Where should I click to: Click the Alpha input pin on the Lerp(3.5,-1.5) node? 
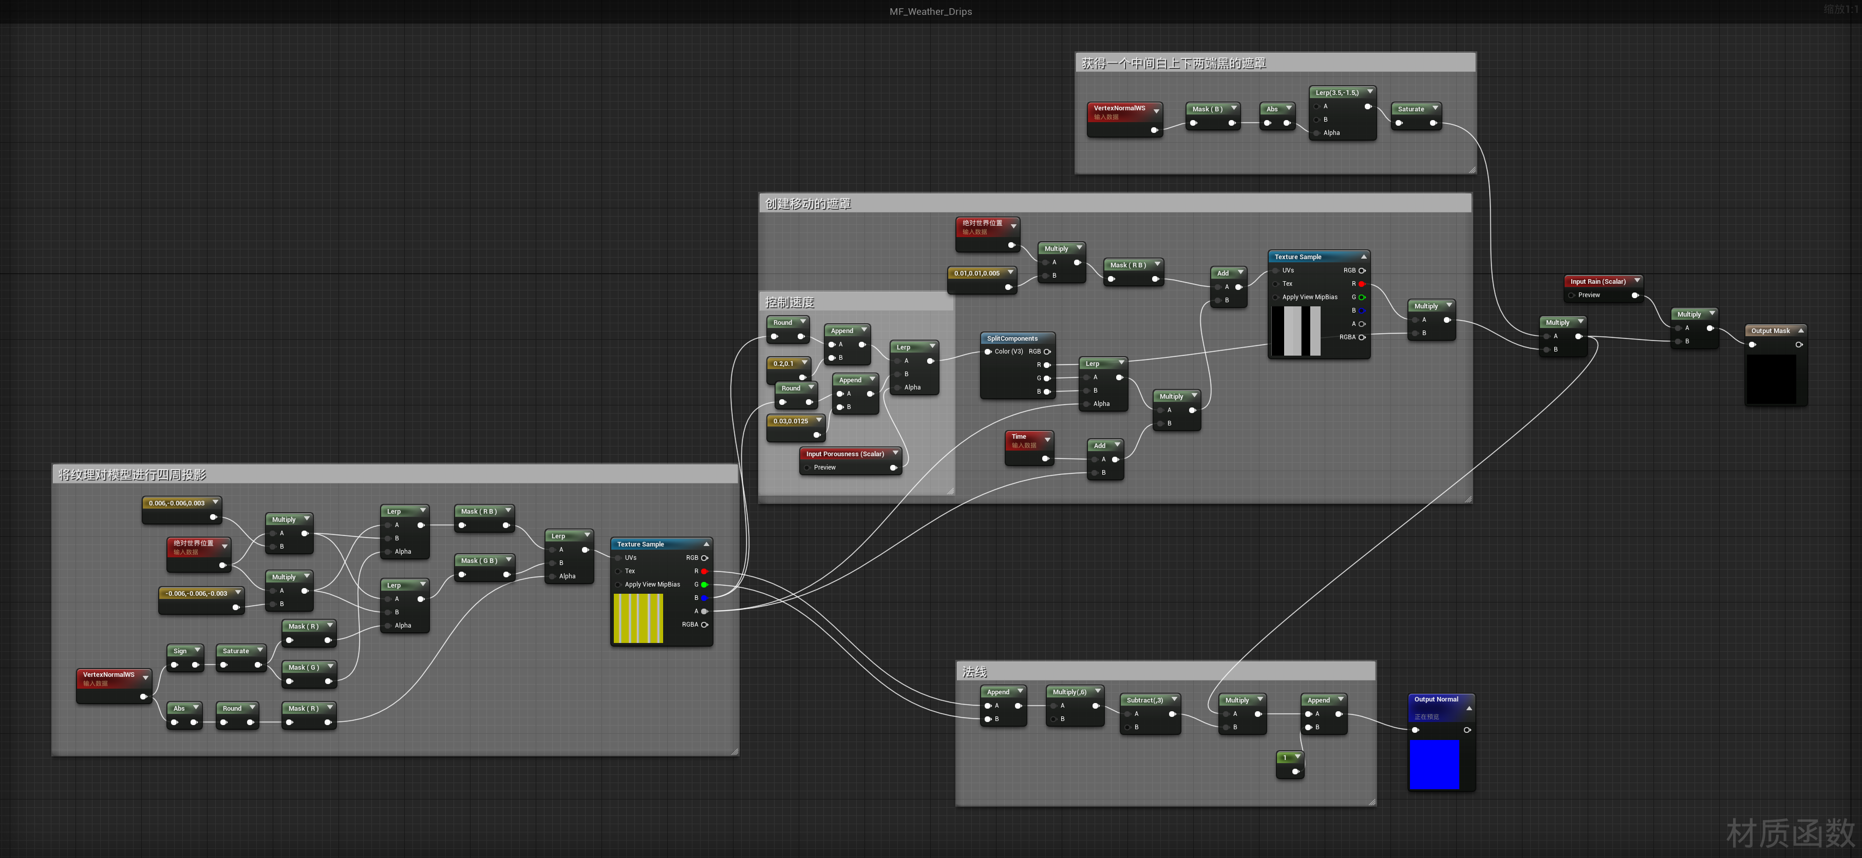[x=1317, y=133]
